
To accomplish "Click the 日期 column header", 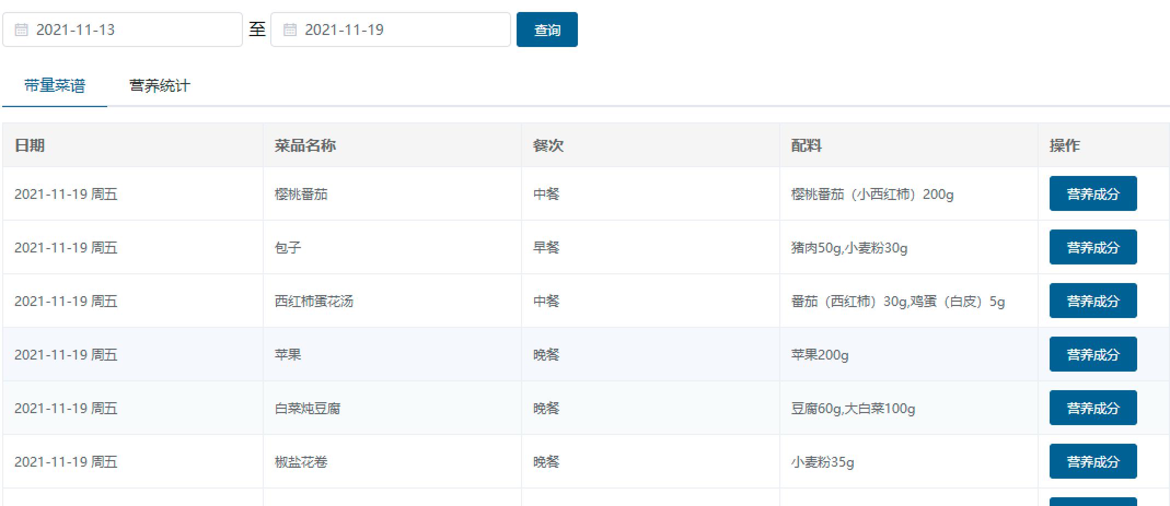I will click(x=30, y=145).
